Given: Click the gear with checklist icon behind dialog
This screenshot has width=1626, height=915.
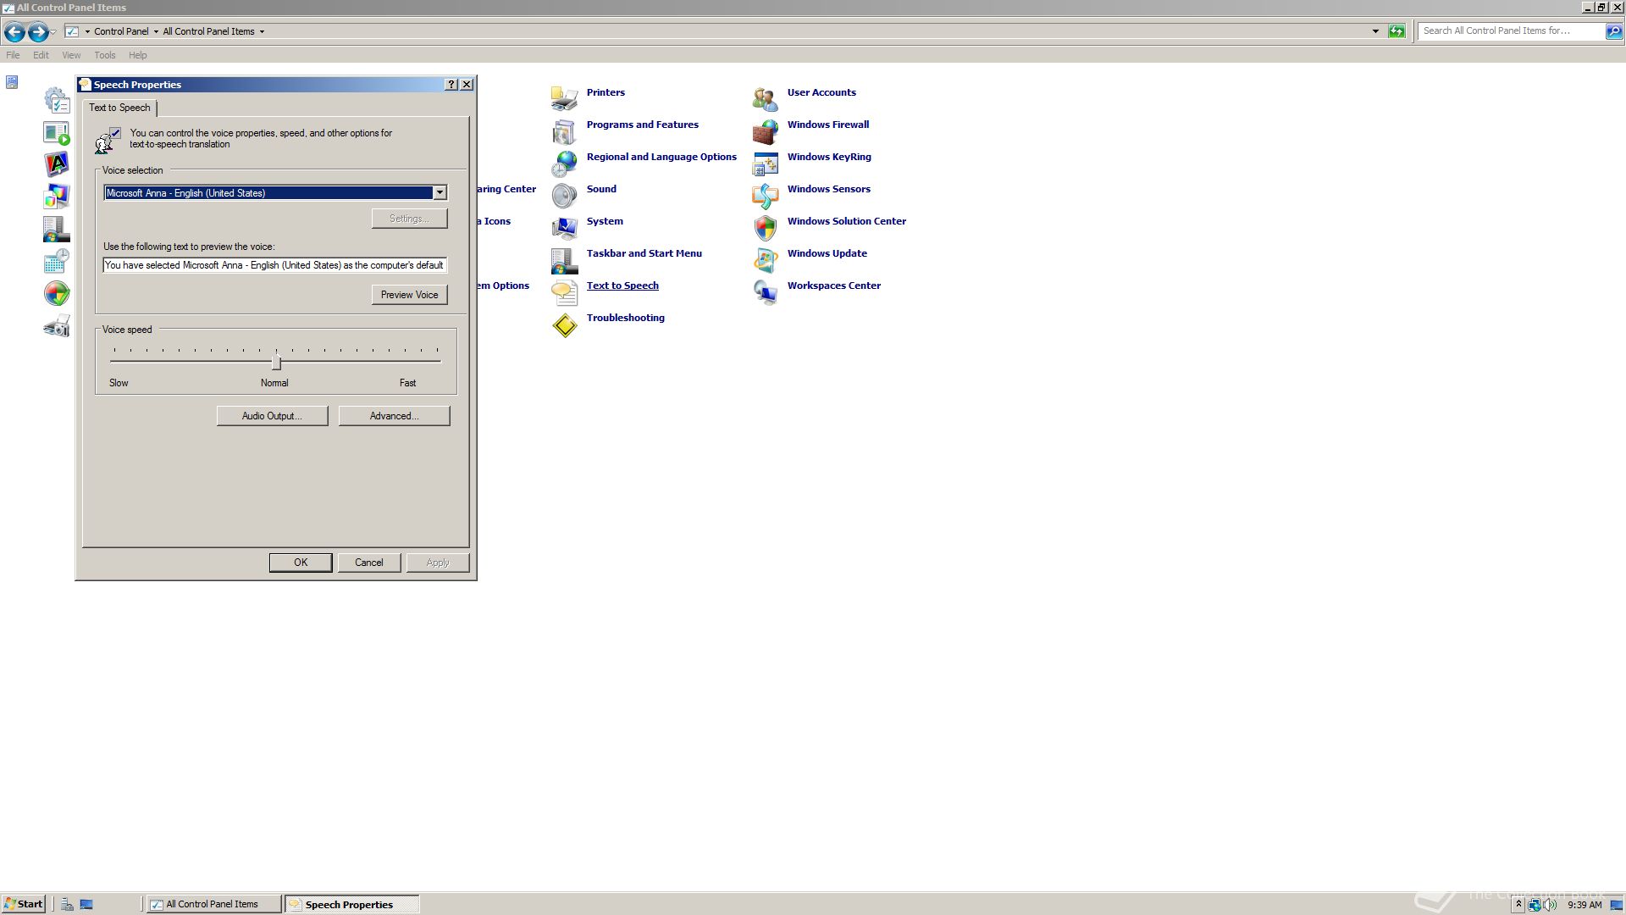Looking at the screenshot, I should point(57,100).
